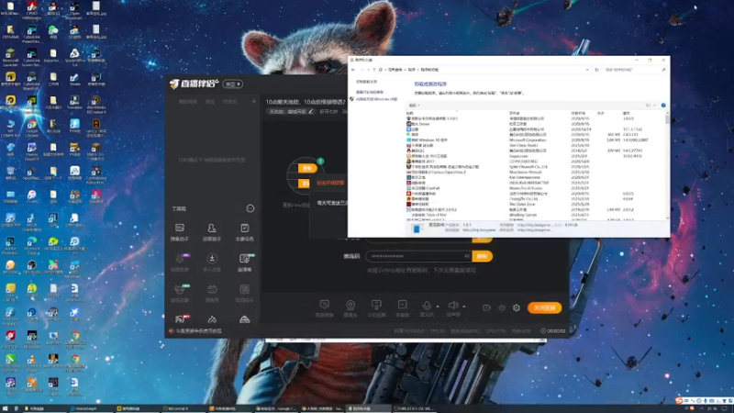This screenshot has height=413, width=734.
Task: Add a window capture source in bottom bar
Action: tap(324, 308)
